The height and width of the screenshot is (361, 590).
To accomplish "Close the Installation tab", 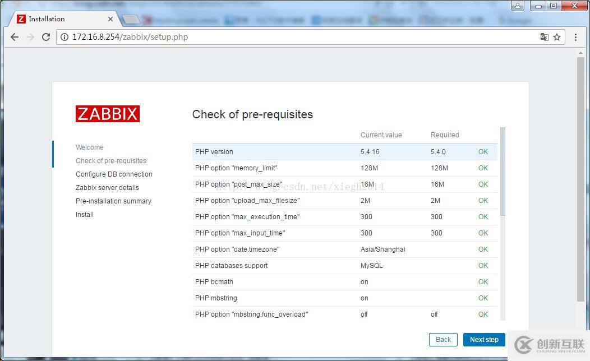I will [110, 18].
